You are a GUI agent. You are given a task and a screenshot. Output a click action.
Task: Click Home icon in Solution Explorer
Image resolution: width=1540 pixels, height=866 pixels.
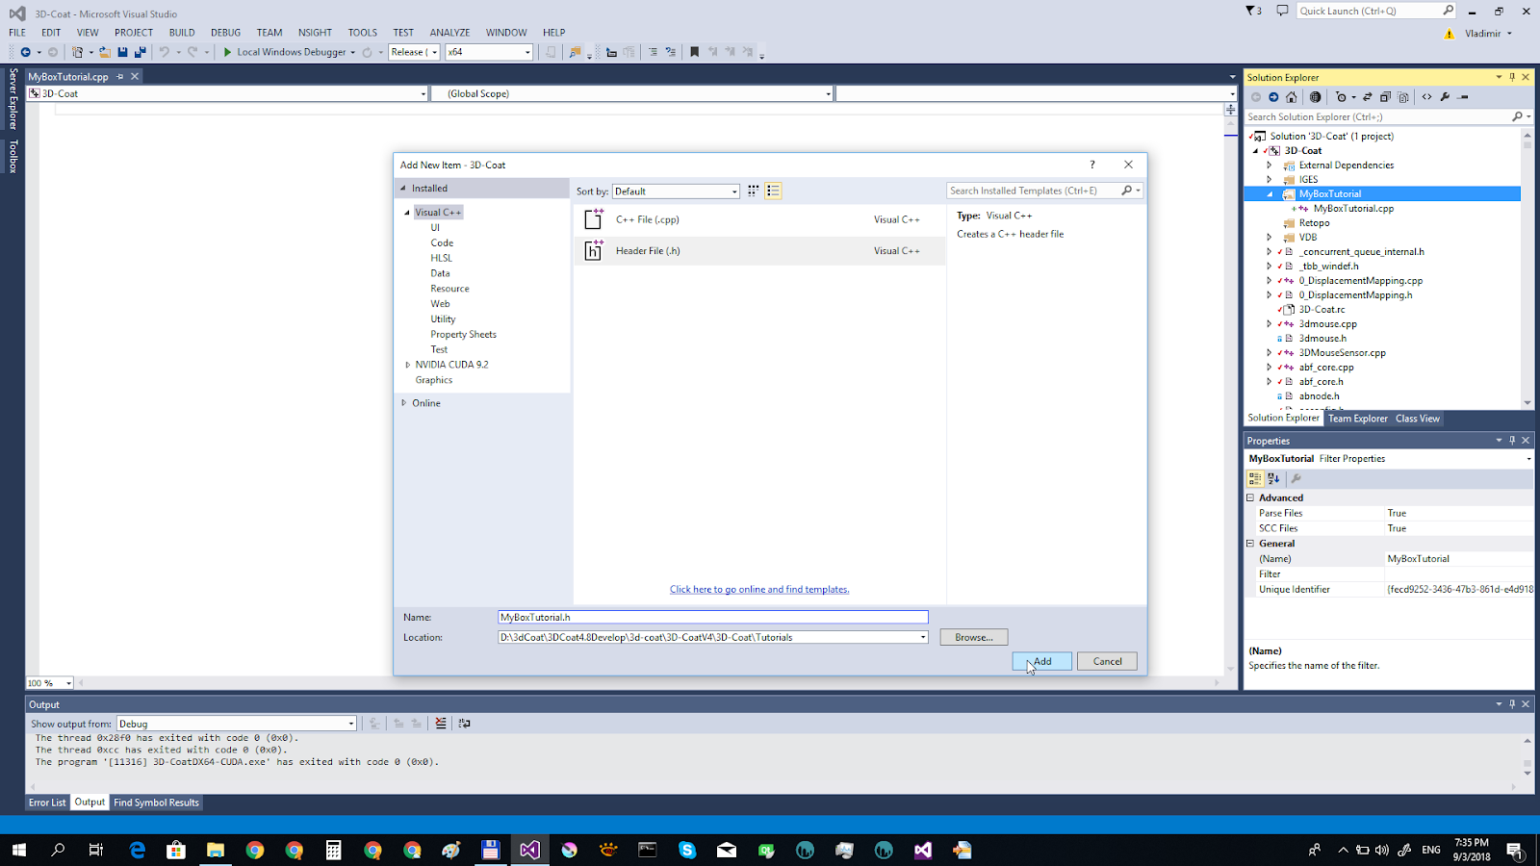[x=1292, y=97]
